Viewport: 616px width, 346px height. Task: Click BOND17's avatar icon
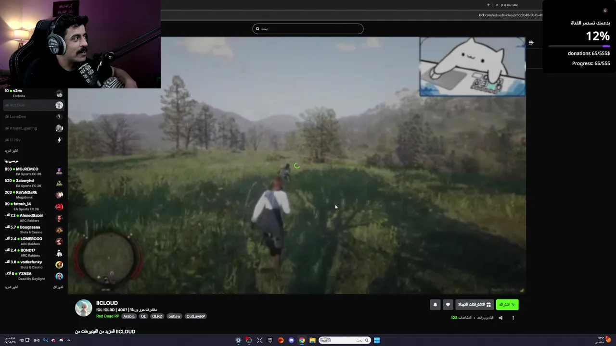pos(59,253)
